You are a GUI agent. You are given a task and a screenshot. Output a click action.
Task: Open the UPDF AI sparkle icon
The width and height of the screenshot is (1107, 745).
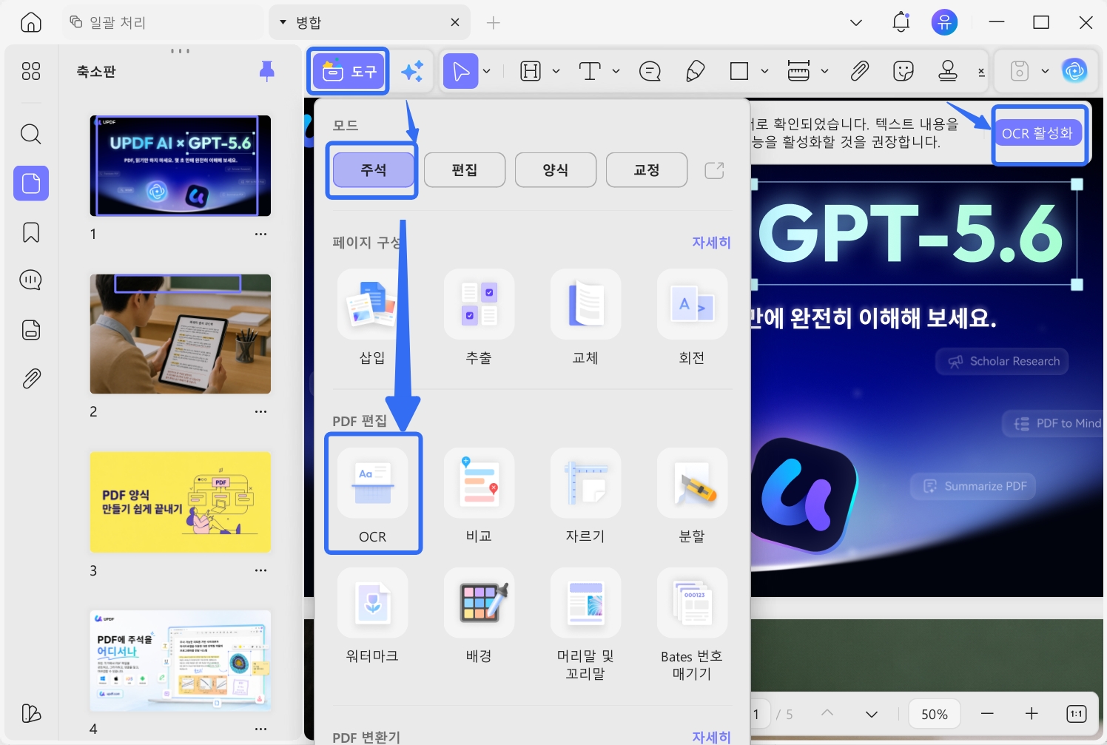click(x=412, y=71)
